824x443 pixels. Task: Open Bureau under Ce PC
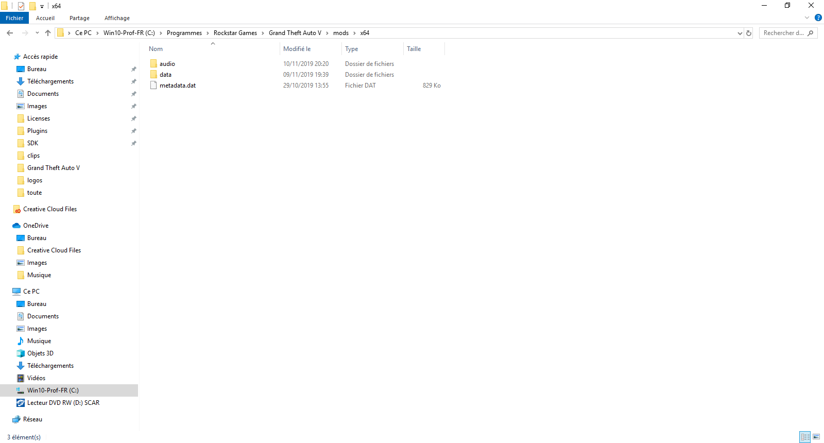pos(37,304)
